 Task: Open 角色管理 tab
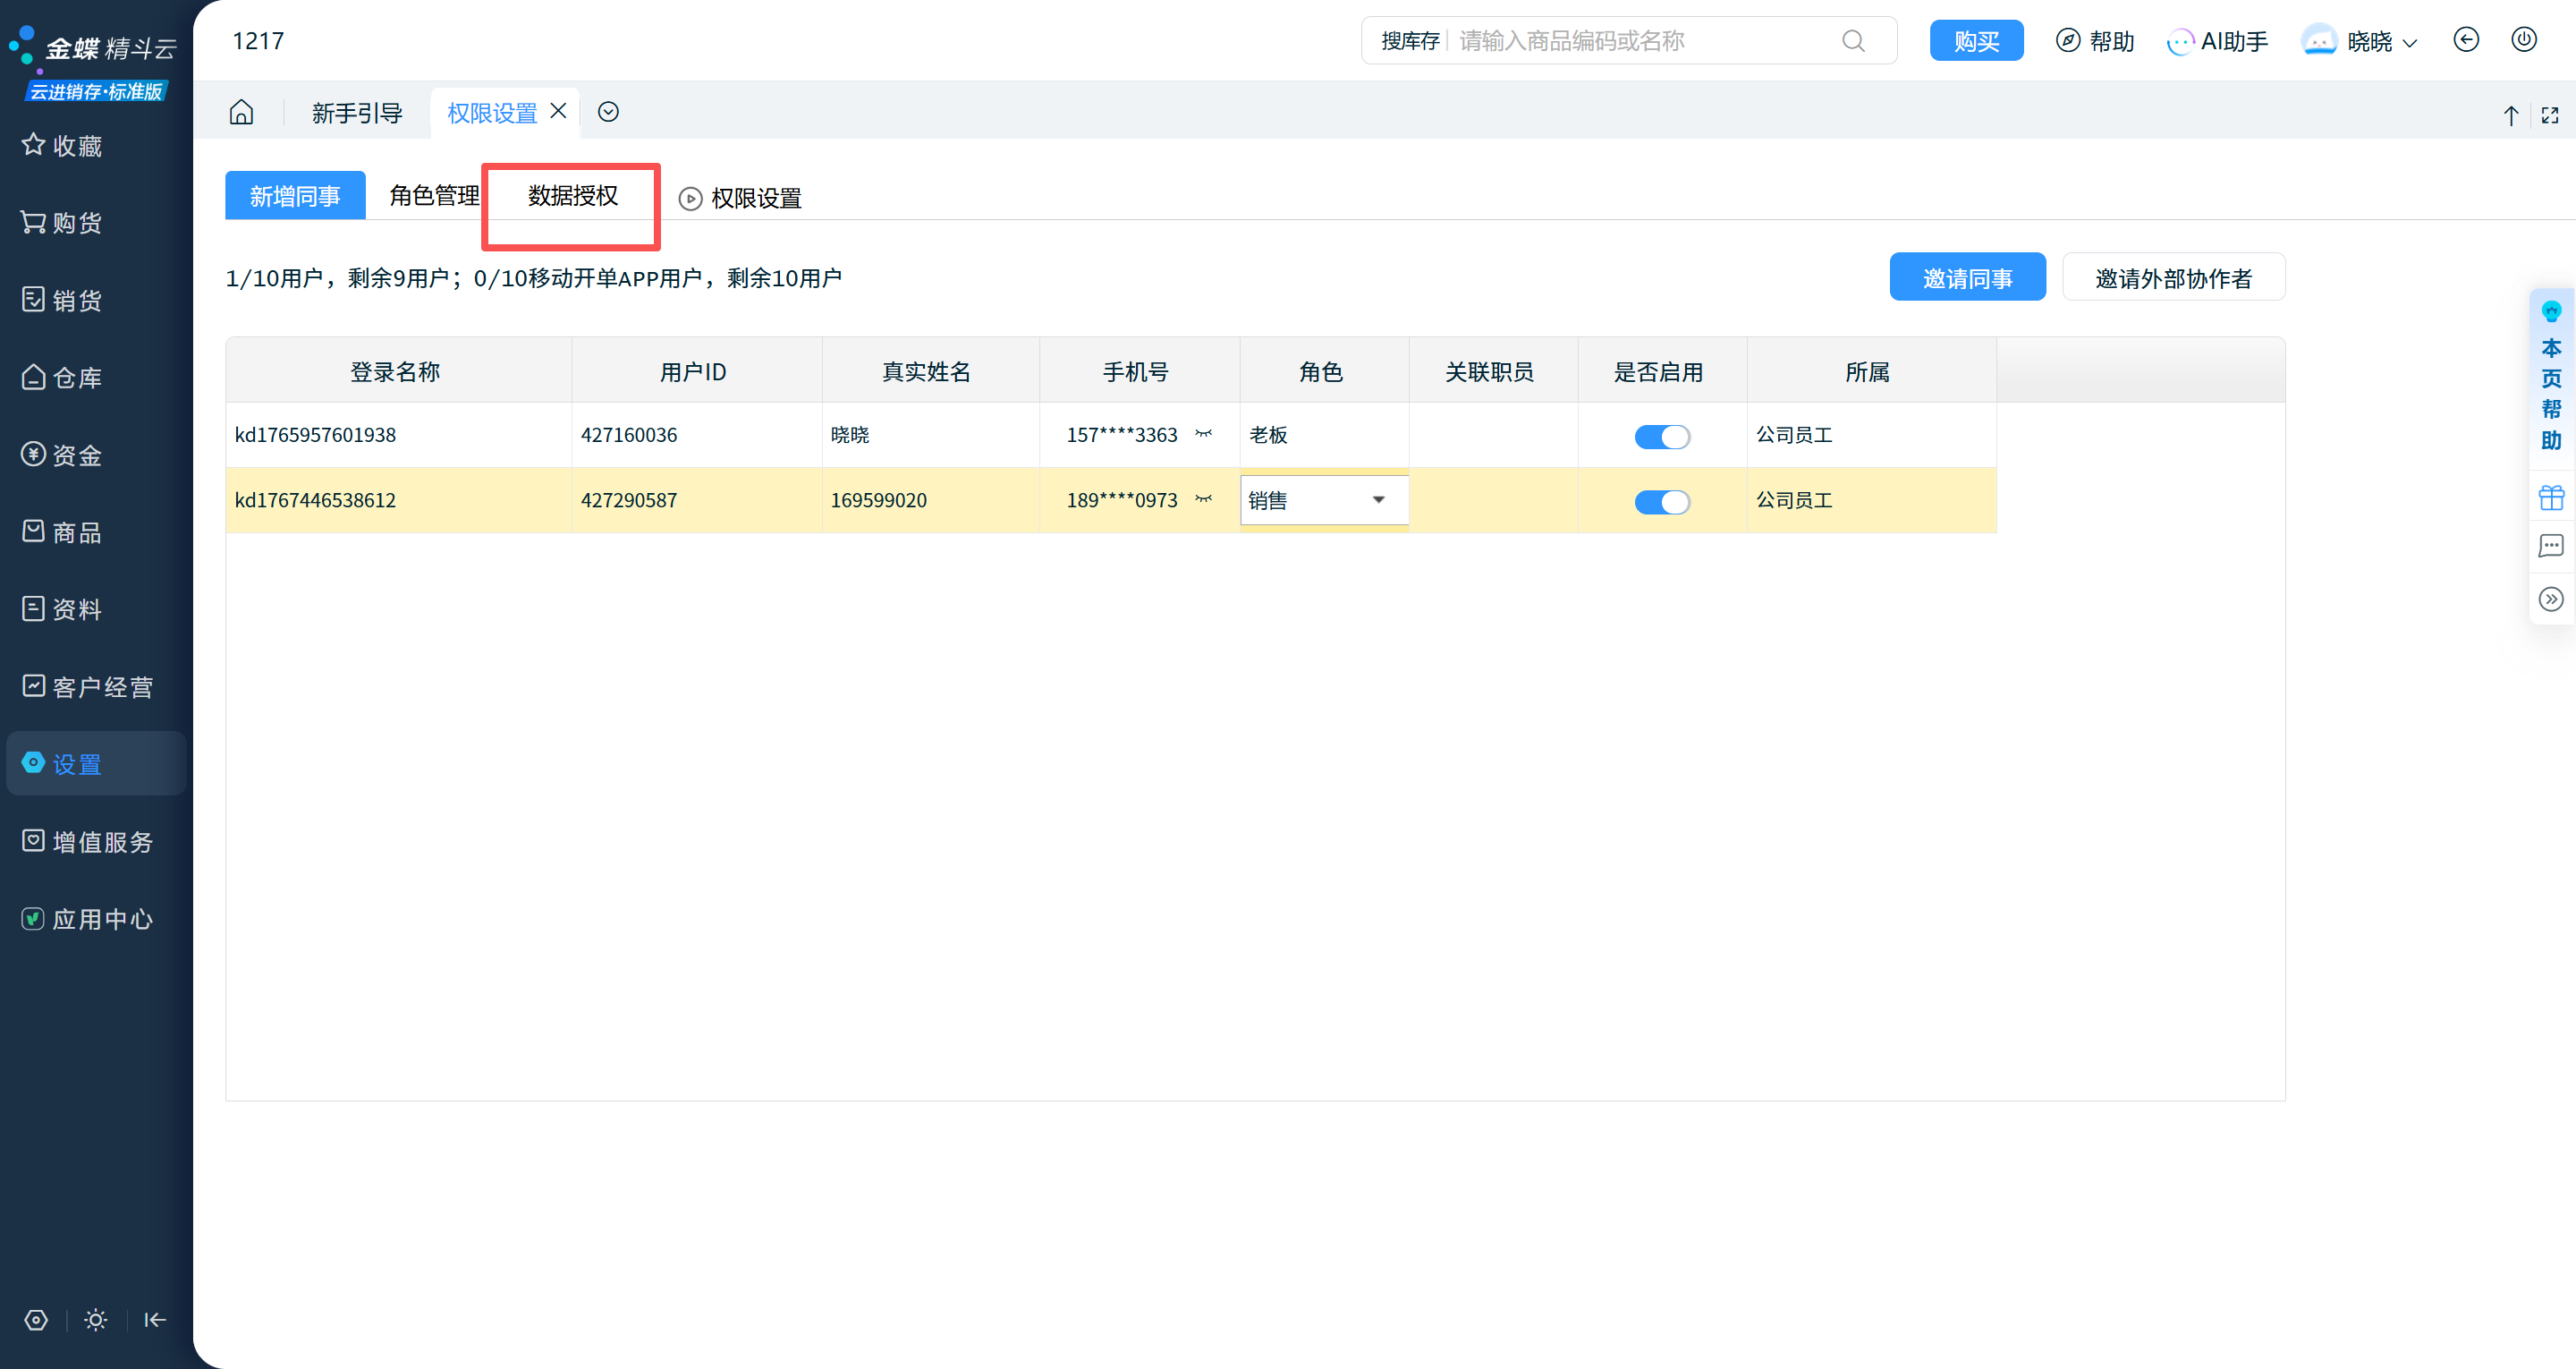point(434,196)
